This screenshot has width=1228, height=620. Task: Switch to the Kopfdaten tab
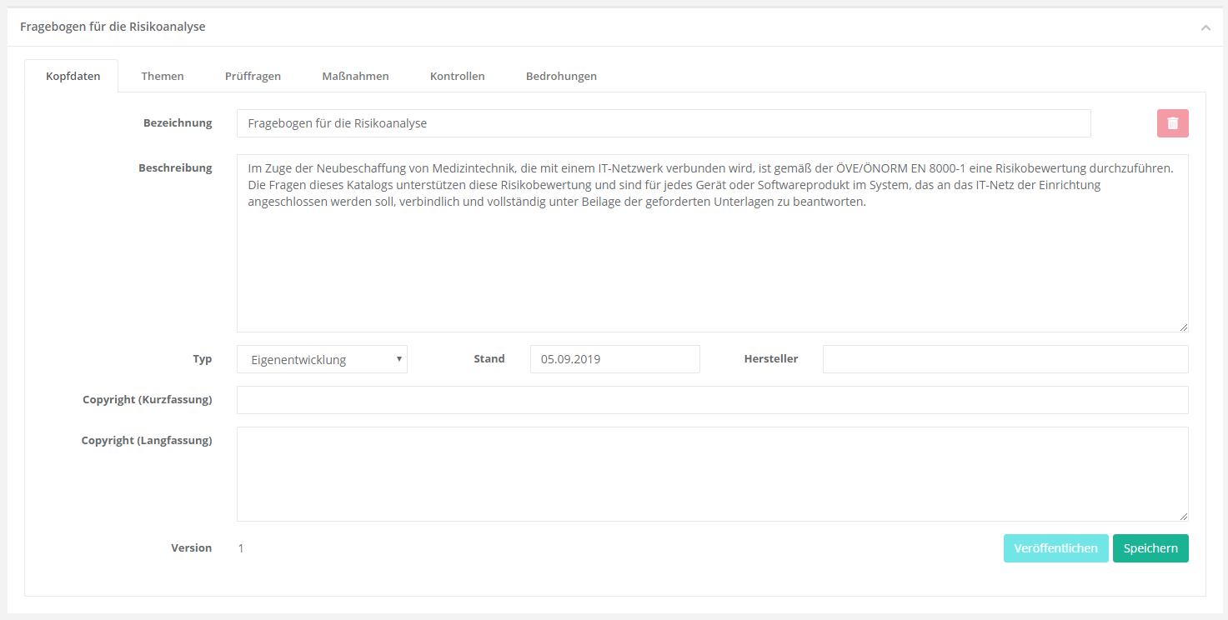pos(73,76)
